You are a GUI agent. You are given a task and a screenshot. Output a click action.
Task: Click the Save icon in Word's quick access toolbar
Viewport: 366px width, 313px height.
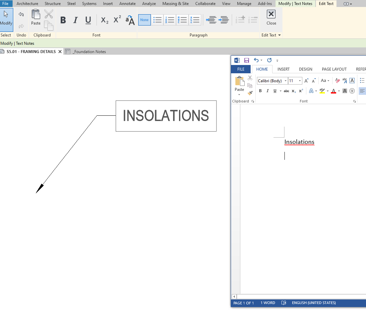pos(247,60)
